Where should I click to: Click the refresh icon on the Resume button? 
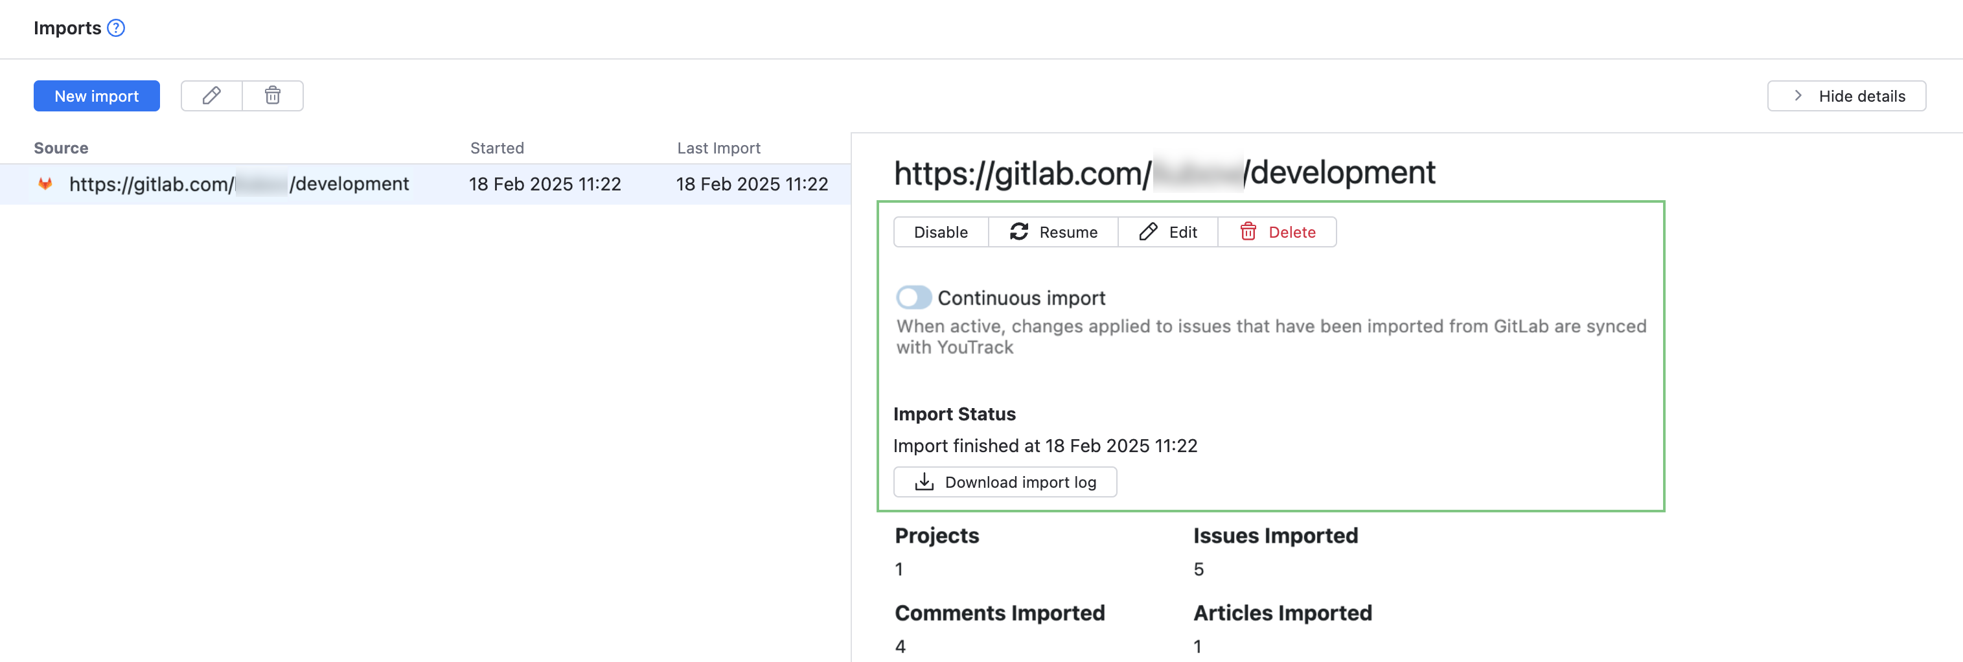pyautogui.click(x=1020, y=232)
